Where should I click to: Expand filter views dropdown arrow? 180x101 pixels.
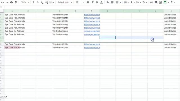point(168,2)
